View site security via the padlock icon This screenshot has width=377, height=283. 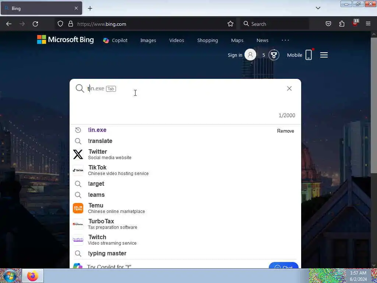pos(70,24)
